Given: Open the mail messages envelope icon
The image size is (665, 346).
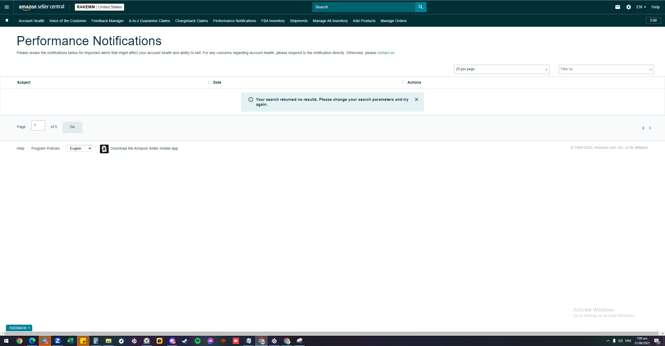Looking at the screenshot, I should [618, 7].
